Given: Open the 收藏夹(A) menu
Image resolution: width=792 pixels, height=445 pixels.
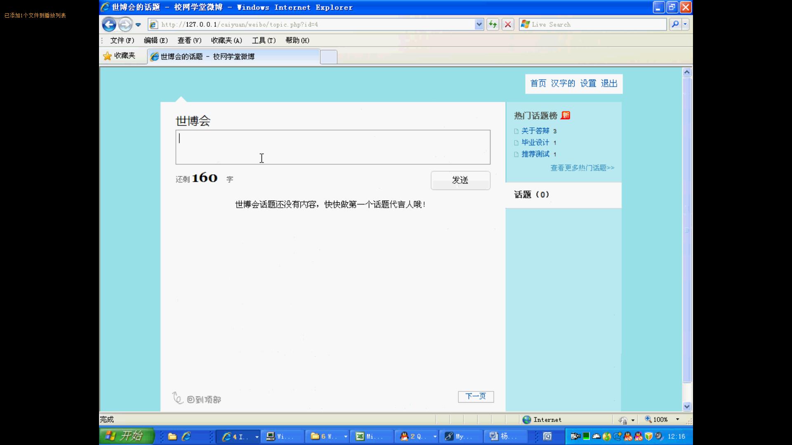Looking at the screenshot, I should pyautogui.click(x=226, y=40).
